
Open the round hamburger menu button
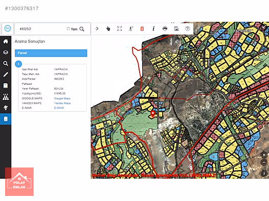[x=8, y=28]
